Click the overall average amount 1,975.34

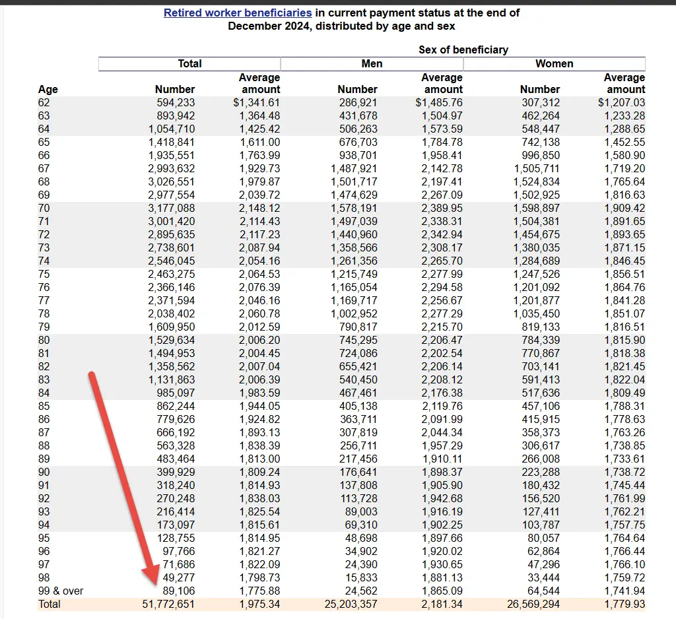tap(259, 604)
